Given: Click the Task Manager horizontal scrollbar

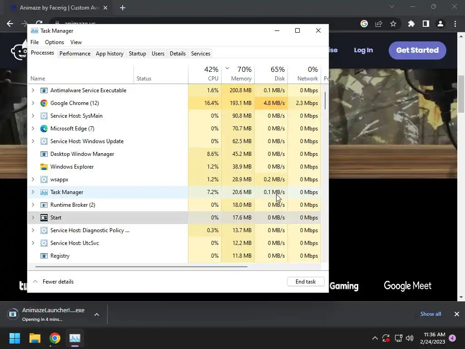Looking at the screenshot, I should pyautogui.click(x=141, y=267).
